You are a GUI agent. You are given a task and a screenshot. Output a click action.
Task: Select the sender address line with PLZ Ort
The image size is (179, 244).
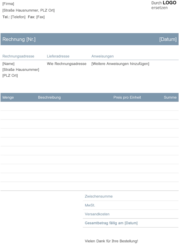28,11
